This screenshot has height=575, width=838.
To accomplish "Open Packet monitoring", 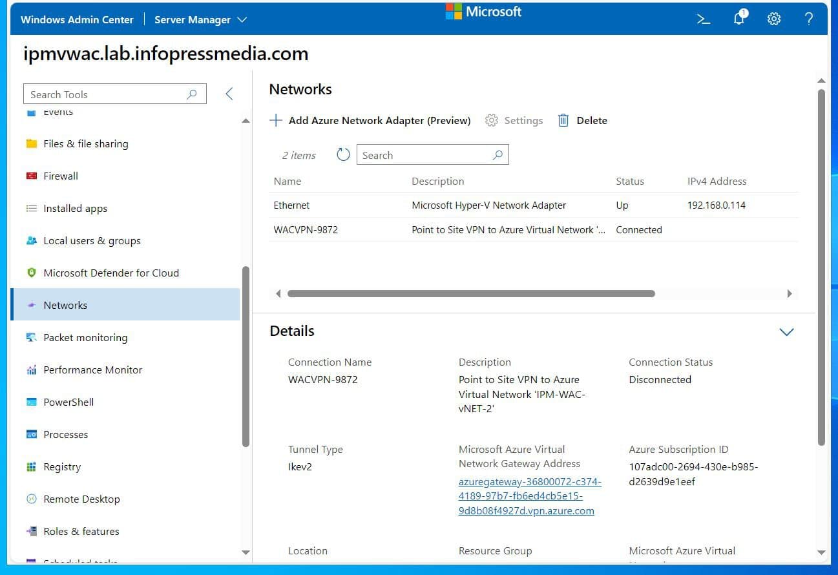I will tap(85, 337).
